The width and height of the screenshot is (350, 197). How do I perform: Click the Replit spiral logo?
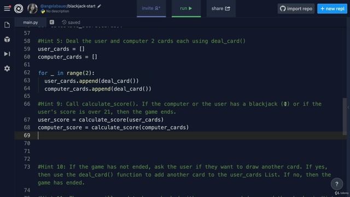tap(19, 9)
